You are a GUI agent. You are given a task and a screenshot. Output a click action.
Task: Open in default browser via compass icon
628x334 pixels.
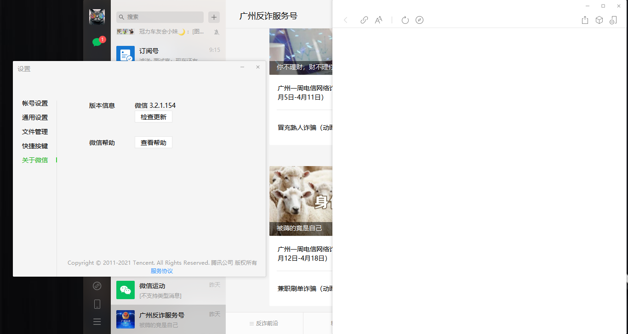pyautogui.click(x=419, y=20)
